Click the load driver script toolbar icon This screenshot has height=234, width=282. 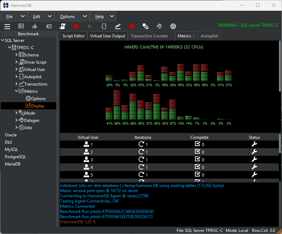pyautogui.click(x=63, y=26)
